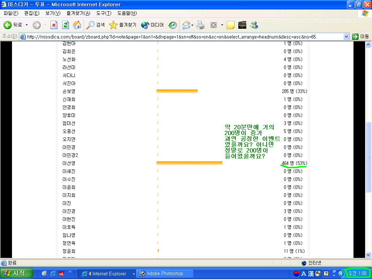Open the Media (미디어) toolbar button
The image size is (372, 279).
tap(152, 25)
